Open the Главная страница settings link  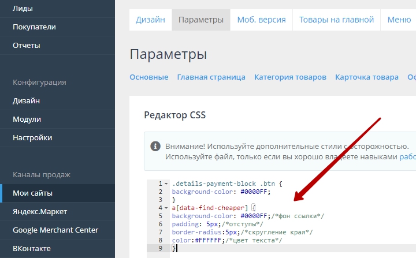coord(211,77)
